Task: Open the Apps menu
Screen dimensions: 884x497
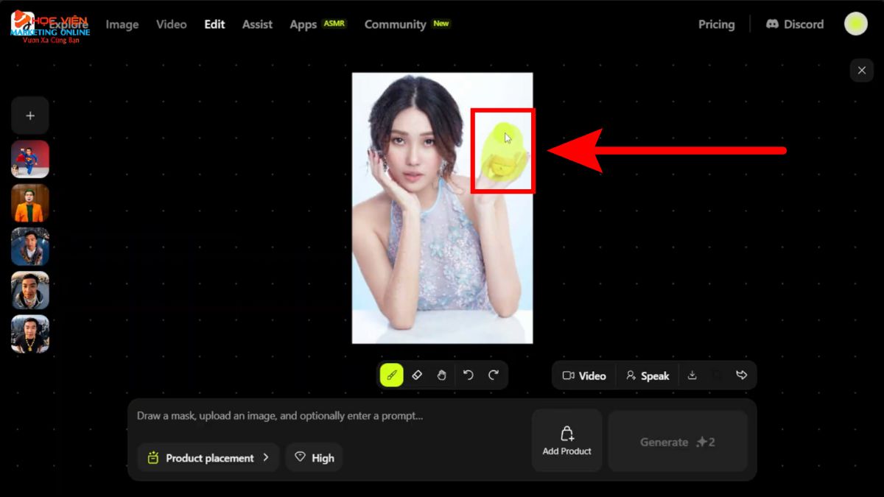Action: 303,24
